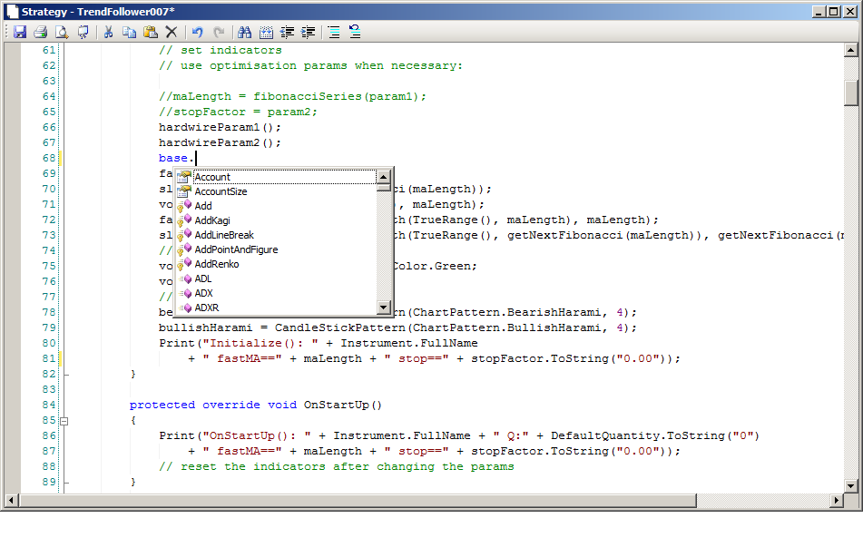
Task: Click the editor vertical scrollbar up arrow
Action: point(851,51)
